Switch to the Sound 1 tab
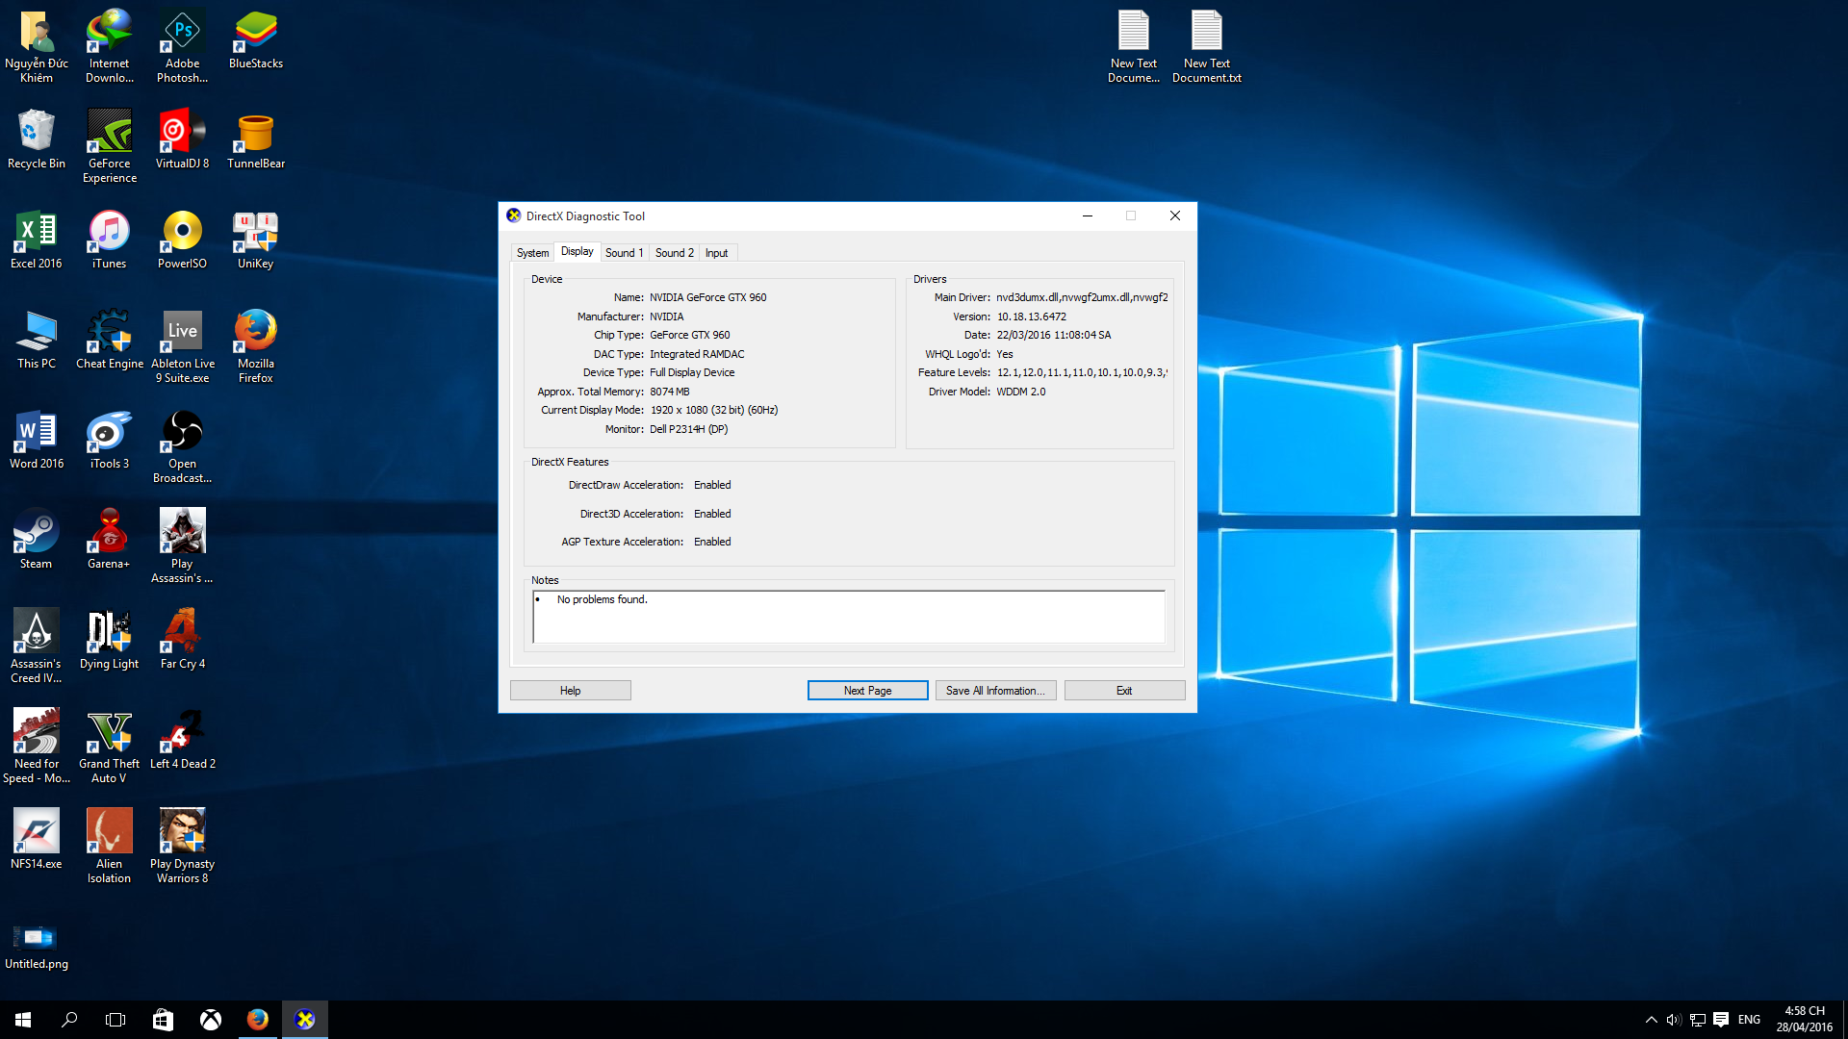1848x1039 pixels. [624, 253]
